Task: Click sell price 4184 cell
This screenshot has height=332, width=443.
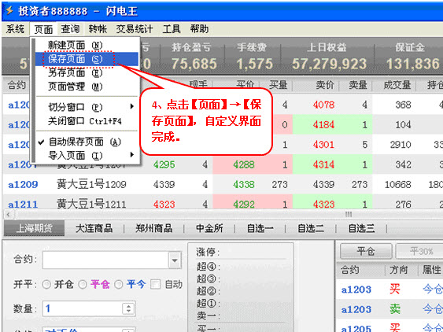Action: pos(323,125)
